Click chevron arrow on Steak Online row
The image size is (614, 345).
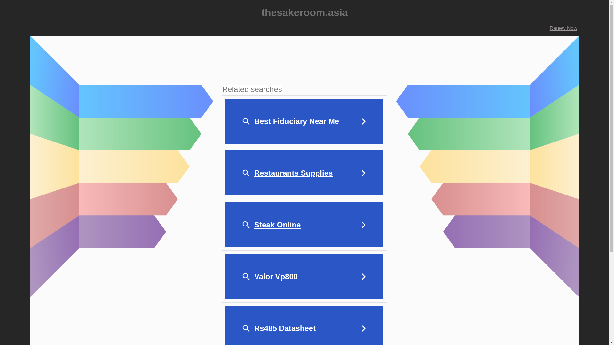click(363, 225)
